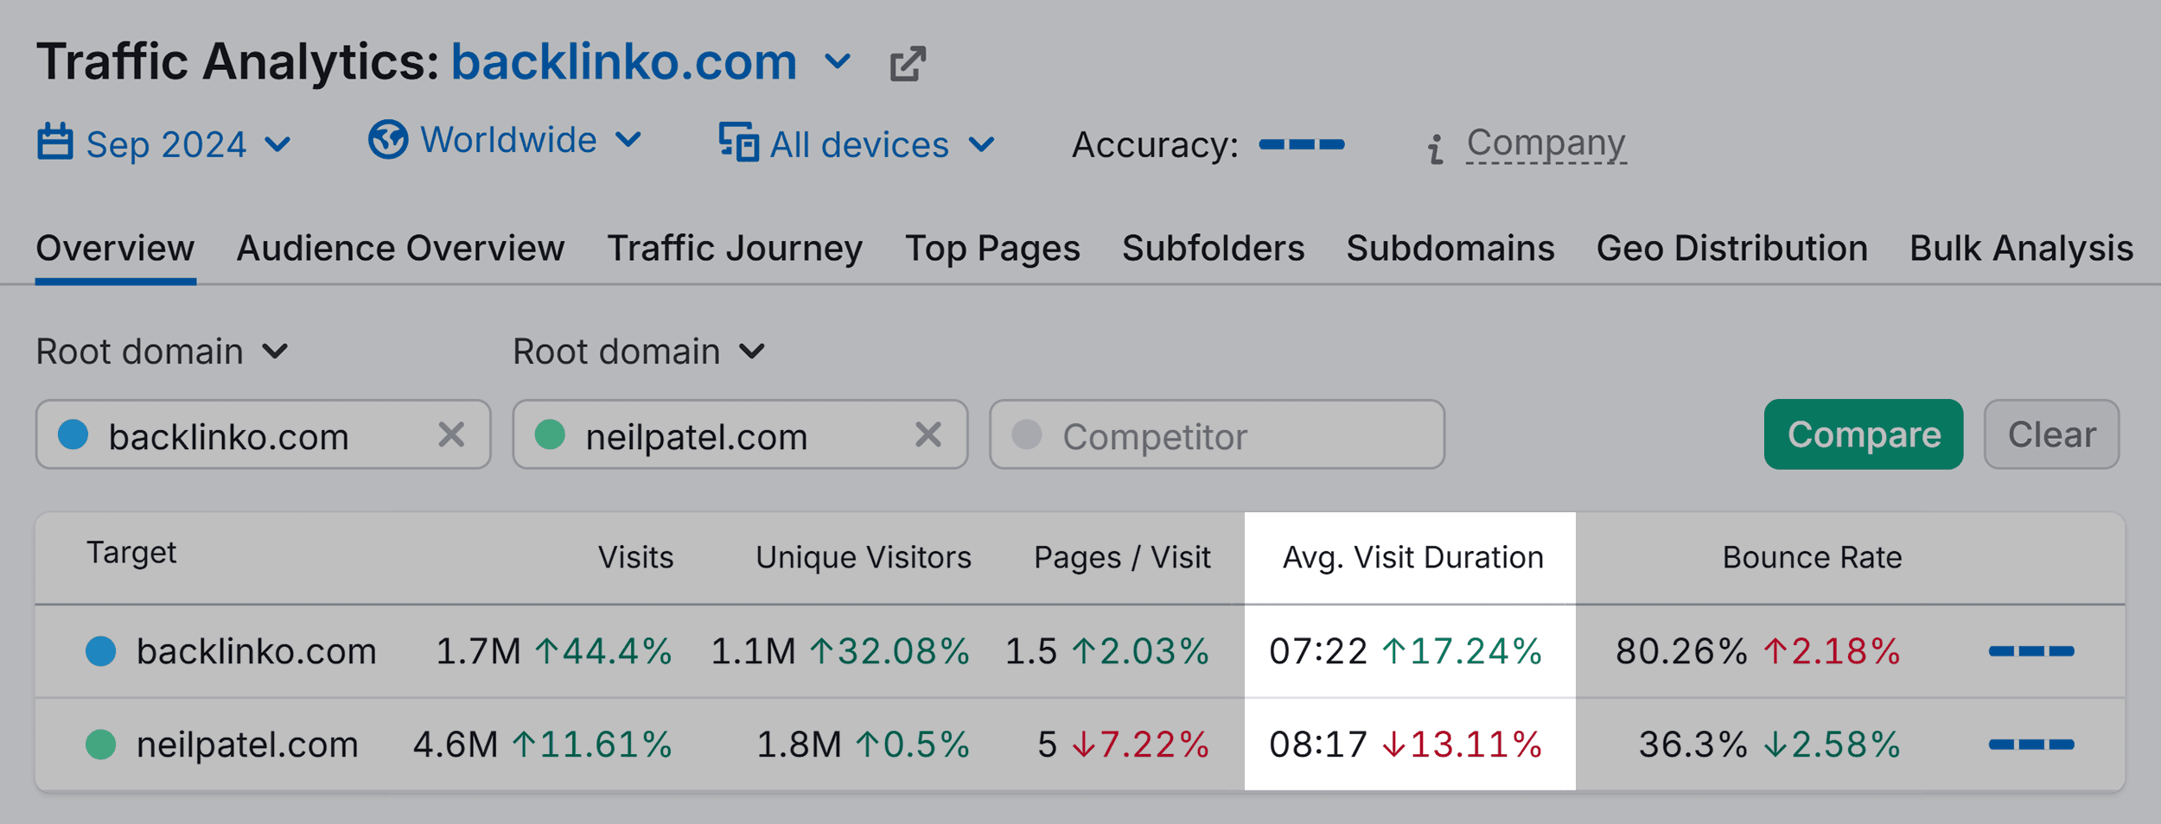Click the 44.4% visits change
Screen dimensions: 2161x824
[603, 651]
